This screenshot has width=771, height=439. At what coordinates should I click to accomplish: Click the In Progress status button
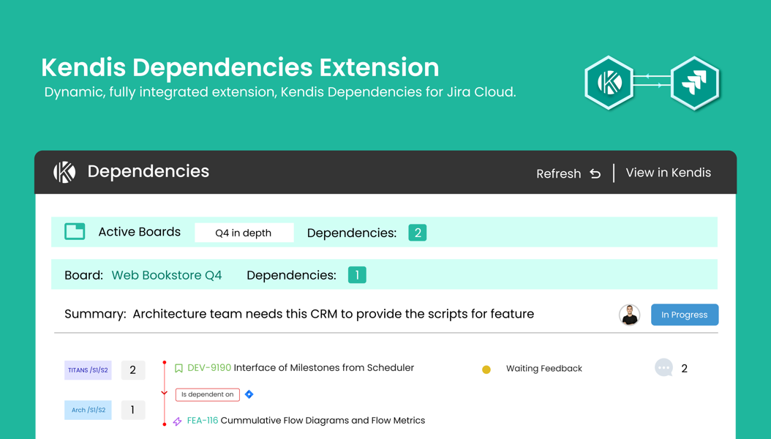pos(685,315)
